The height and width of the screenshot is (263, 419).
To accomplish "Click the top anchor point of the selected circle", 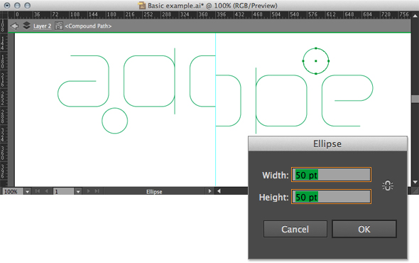I will point(316,48).
